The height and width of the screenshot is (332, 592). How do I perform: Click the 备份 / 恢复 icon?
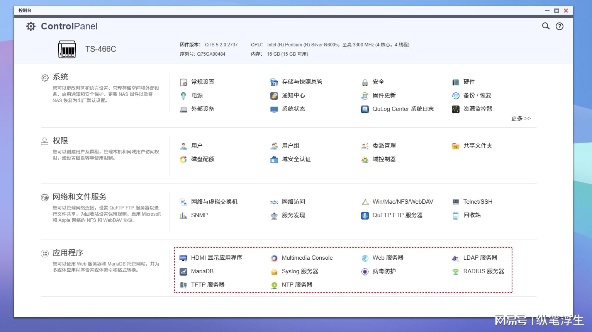(x=456, y=95)
